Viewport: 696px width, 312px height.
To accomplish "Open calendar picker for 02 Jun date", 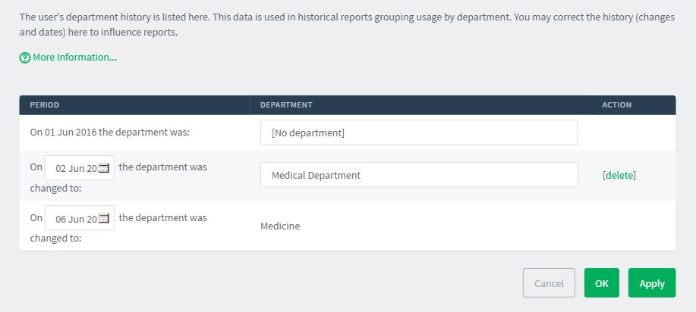I will (x=103, y=168).
